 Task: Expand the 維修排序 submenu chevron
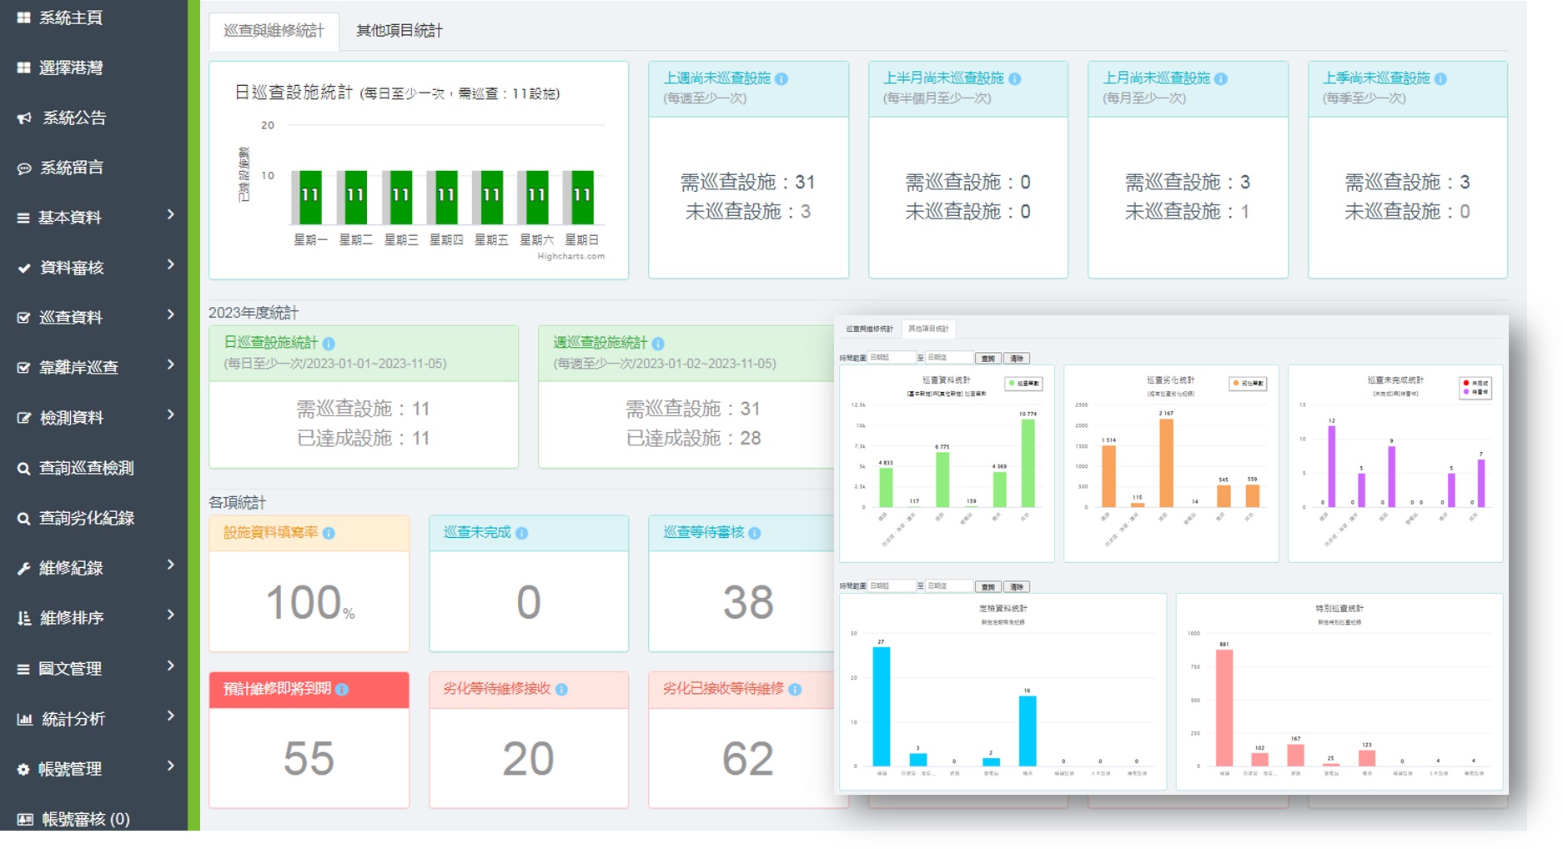point(170,615)
